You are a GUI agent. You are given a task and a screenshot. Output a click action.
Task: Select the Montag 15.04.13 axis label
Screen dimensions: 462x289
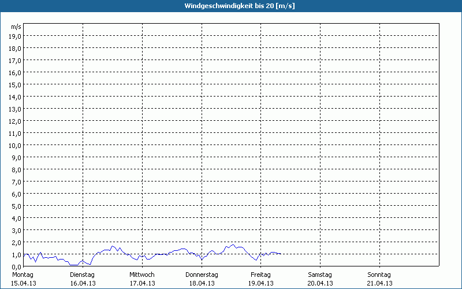23,279
